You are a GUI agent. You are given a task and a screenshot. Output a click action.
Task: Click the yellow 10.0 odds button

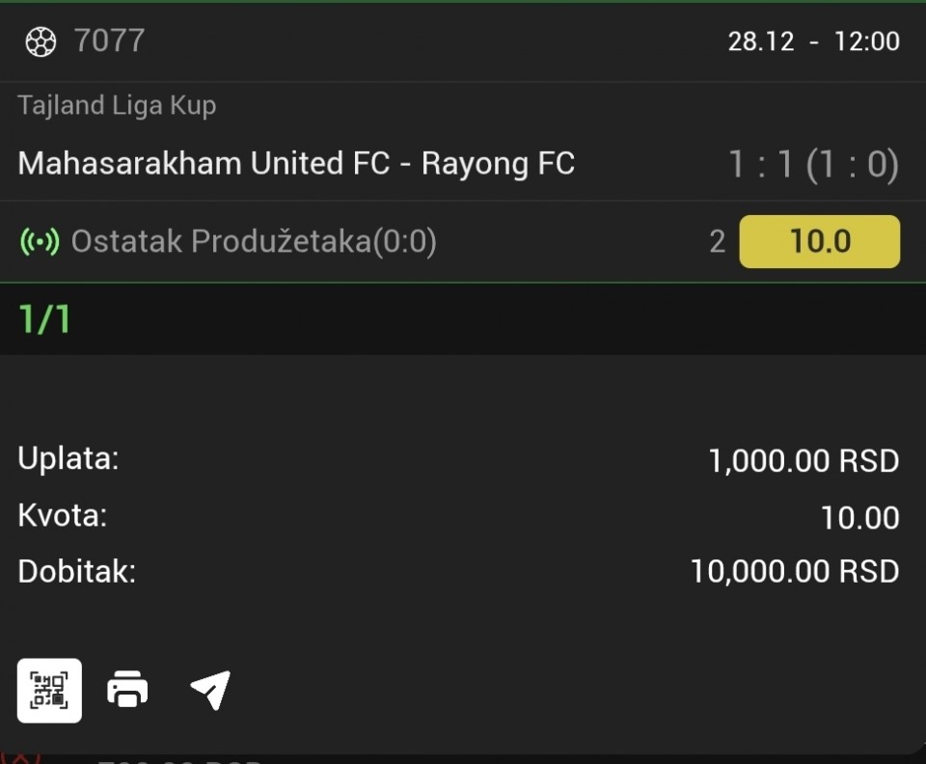point(819,241)
